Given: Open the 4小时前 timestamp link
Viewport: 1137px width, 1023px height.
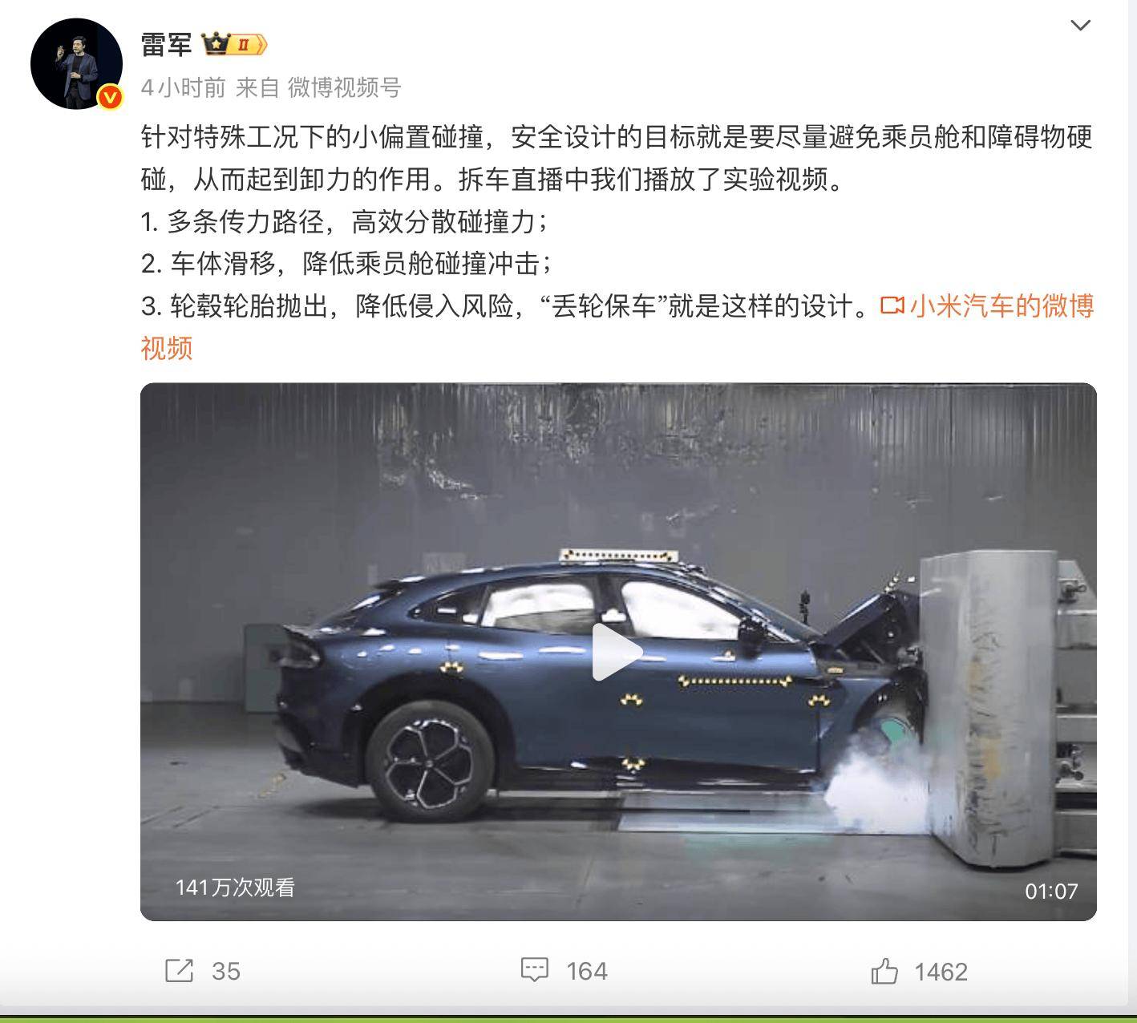Looking at the screenshot, I should pos(184,87).
